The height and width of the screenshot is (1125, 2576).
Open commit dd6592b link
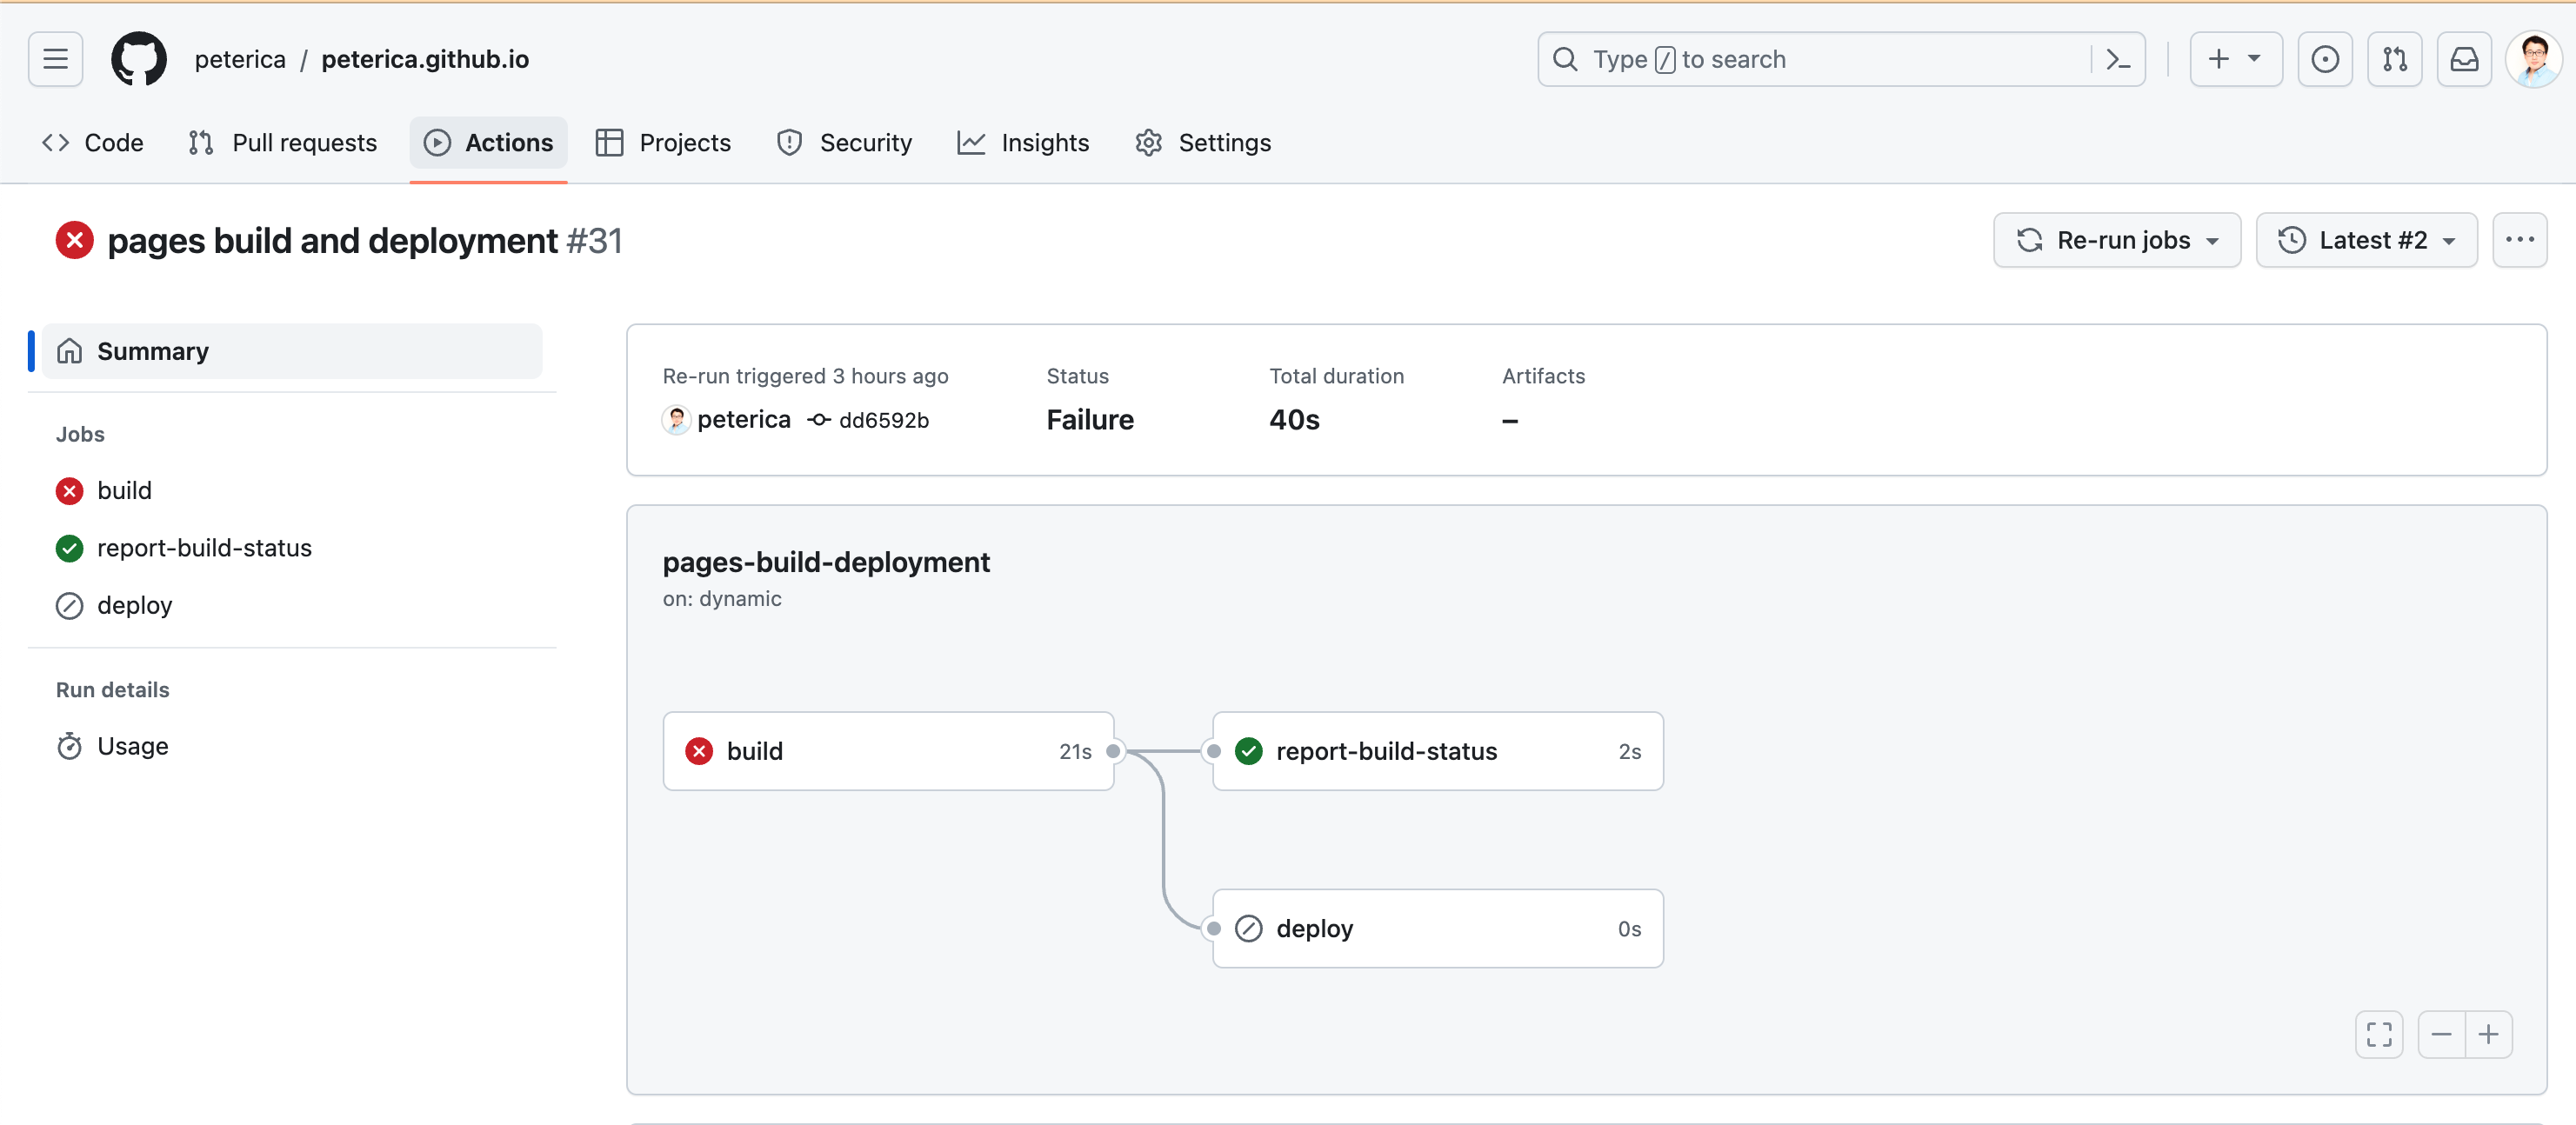click(x=883, y=420)
